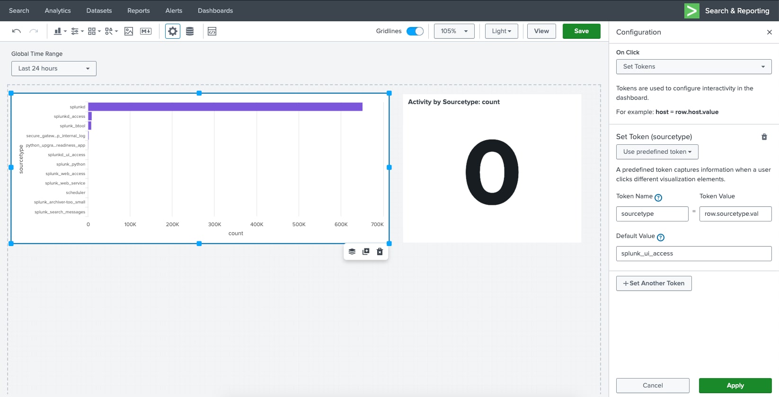
Task: Duplicate the selected bar chart
Action: click(x=366, y=252)
